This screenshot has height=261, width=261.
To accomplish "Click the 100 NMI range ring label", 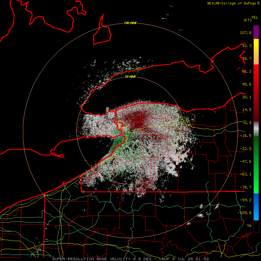I will tap(130, 23).
